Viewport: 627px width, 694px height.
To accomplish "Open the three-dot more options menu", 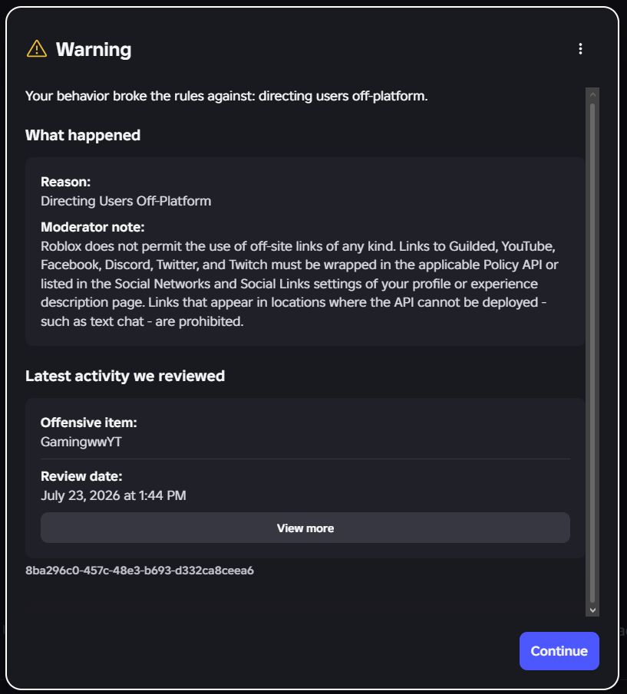I will point(580,48).
